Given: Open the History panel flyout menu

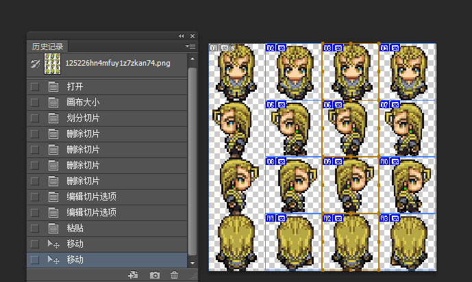Looking at the screenshot, I should [190, 46].
